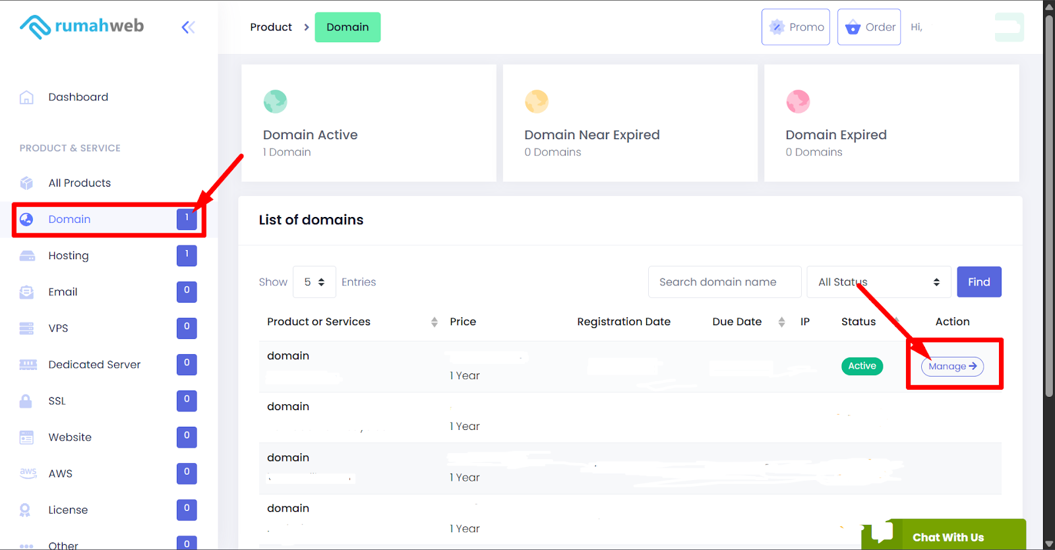Click the chat bubble icon
This screenshot has height=550, width=1055.
pyautogui.click(x=882, y=532)
